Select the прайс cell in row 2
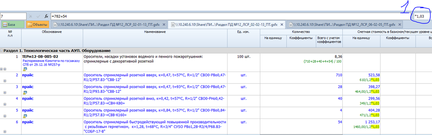Image resolution: width=432 pixels, height=135 pixels. (x=28, y=75)
